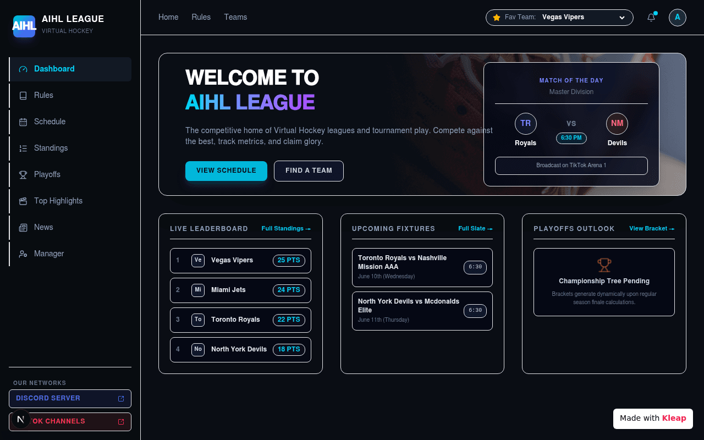The image size is (704, 440).
Task: Open North York Devils vs Mcdonalds Elite fixture
Action: (422, 311)
